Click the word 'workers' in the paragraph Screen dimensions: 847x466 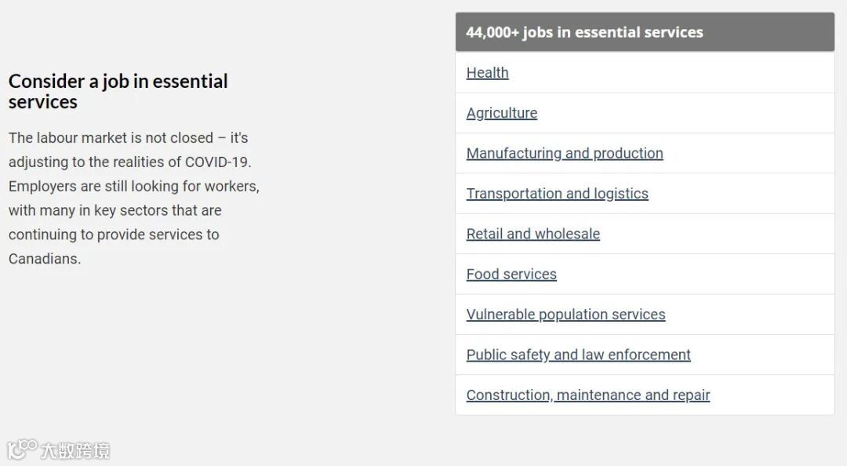[231, 187]
